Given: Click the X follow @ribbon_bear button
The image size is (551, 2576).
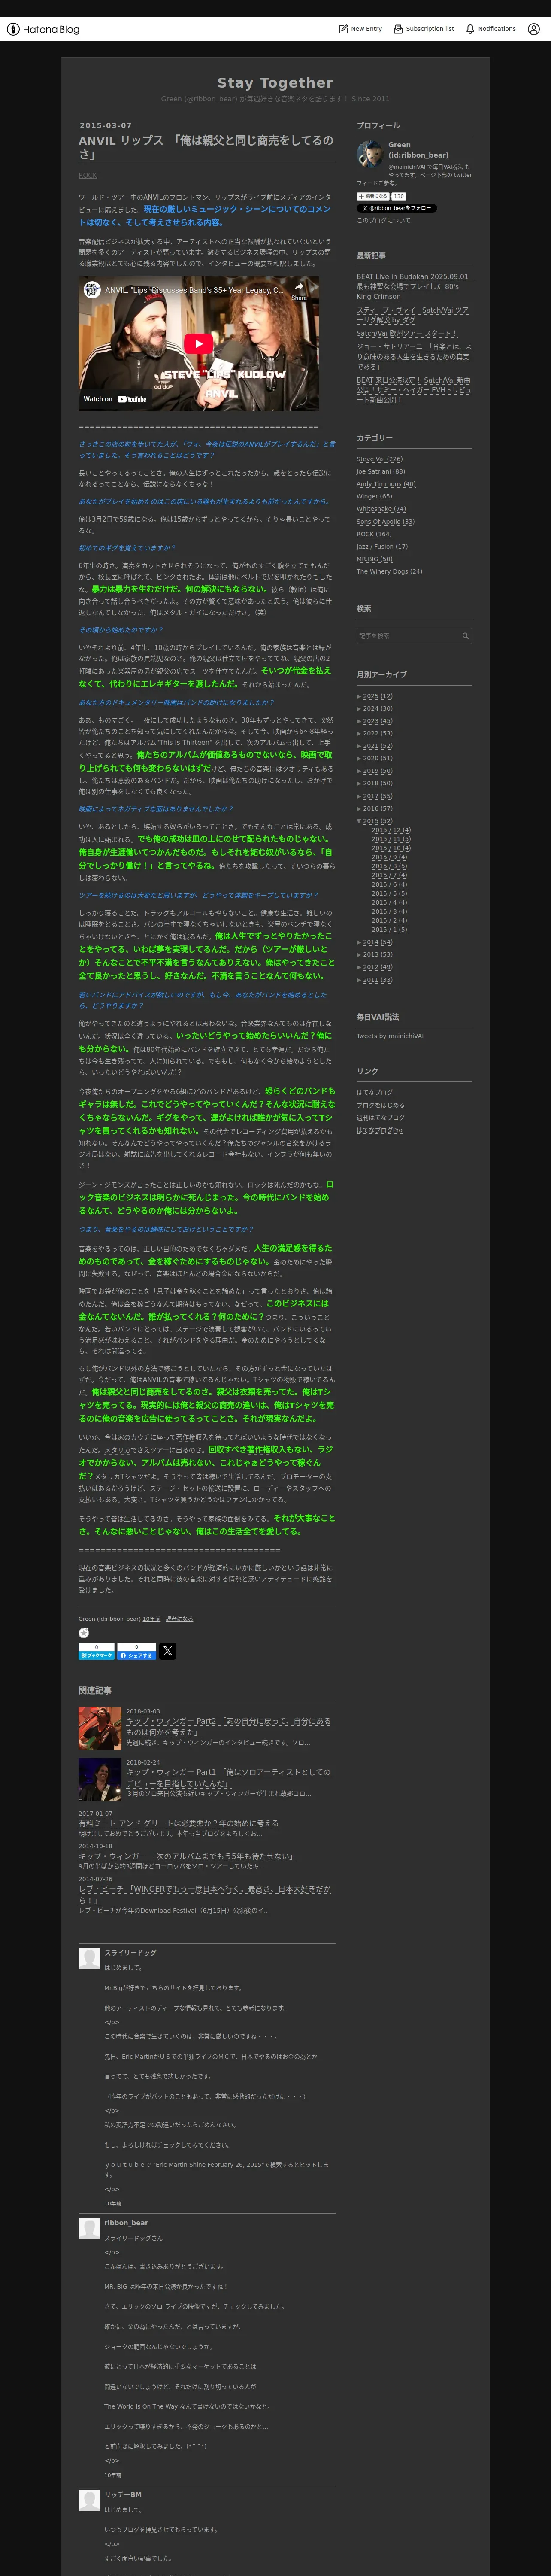Looking at the screenshot, I should (x=396, y=208).
